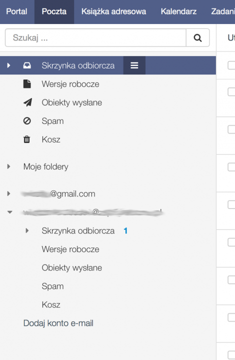This screenshot has height=360, width=235.
Task: Tick the first message checkbox
Action: click(231, 65)
